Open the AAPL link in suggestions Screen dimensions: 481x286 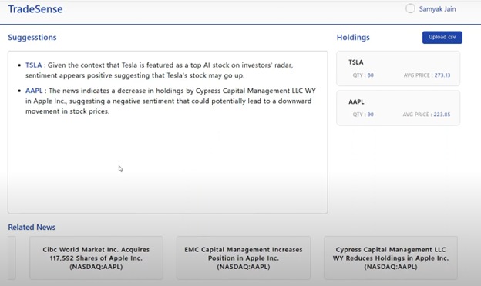point(34,91)
